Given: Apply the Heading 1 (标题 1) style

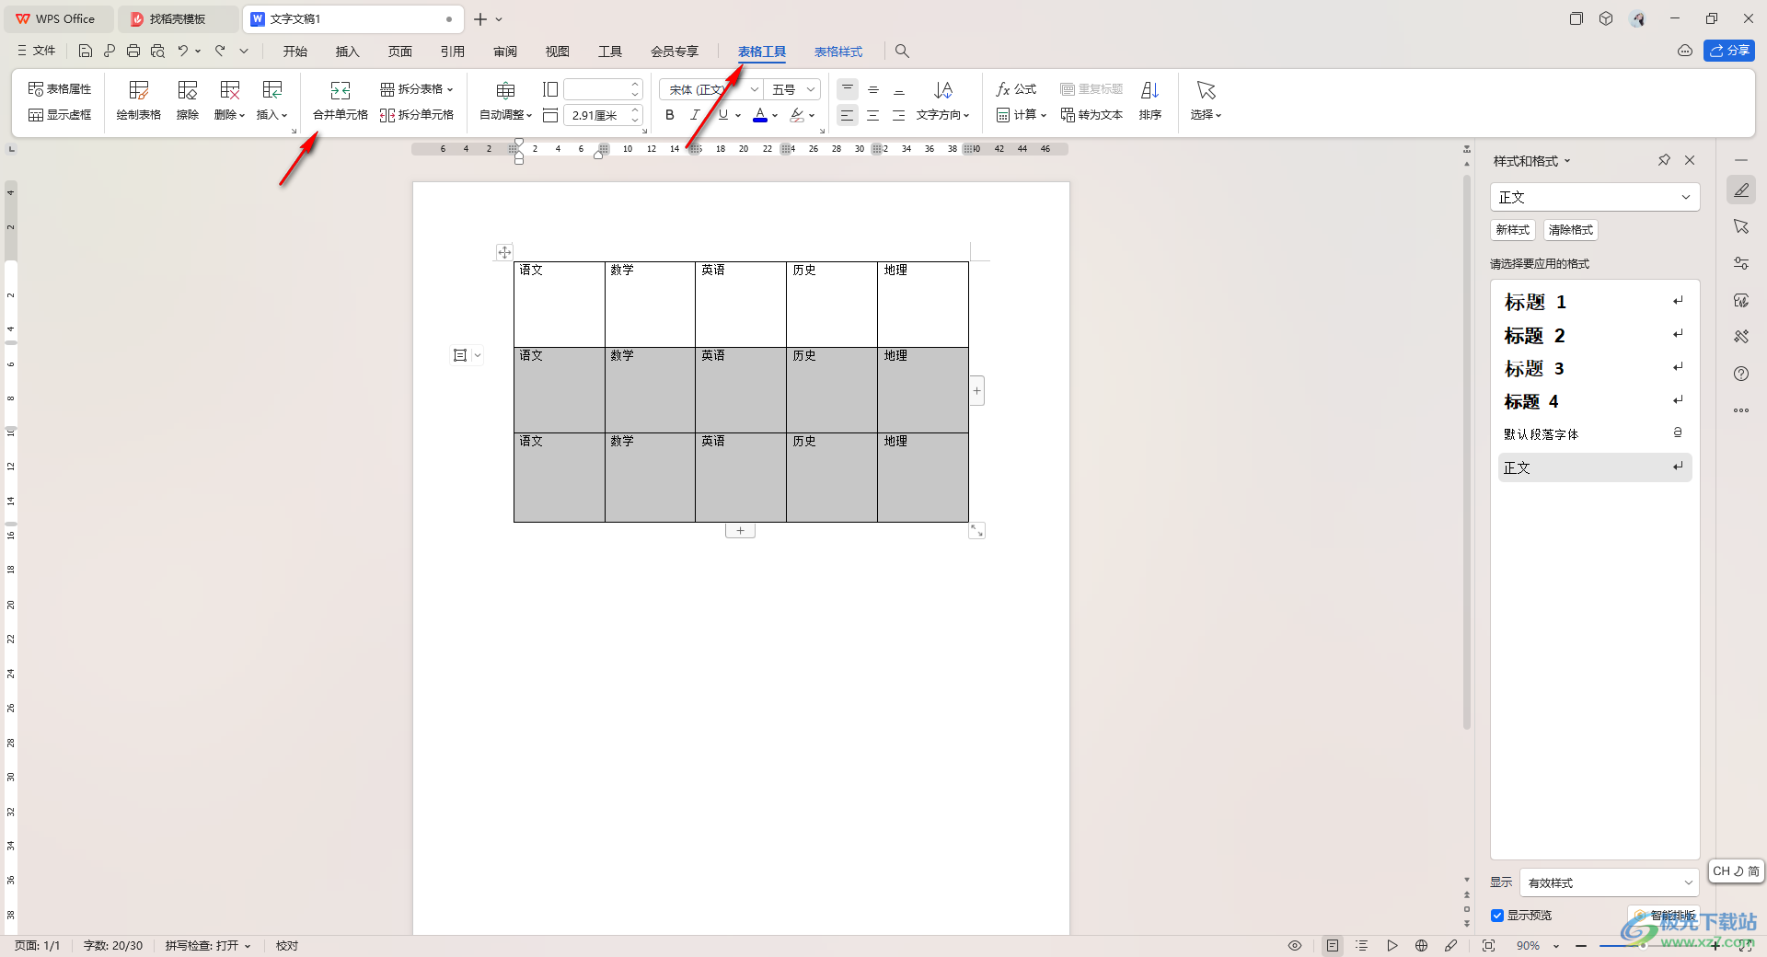Looking at the screenshot, I should pos(1595,302).
